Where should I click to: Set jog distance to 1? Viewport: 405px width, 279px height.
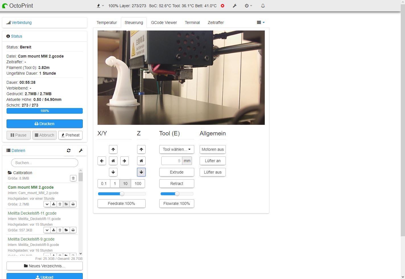pos(115,184)
